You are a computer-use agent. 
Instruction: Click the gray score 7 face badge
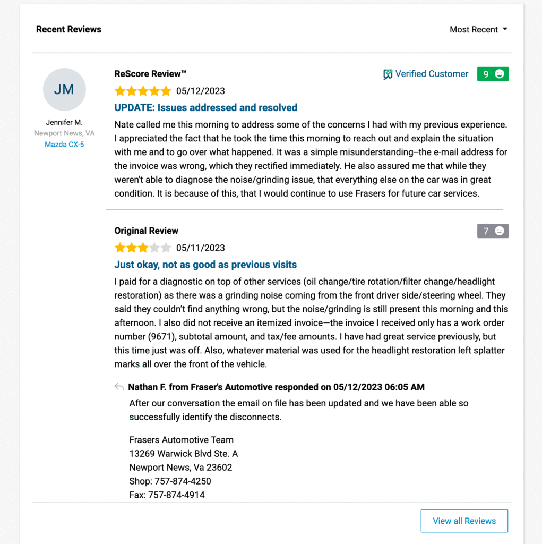[493, 231]
